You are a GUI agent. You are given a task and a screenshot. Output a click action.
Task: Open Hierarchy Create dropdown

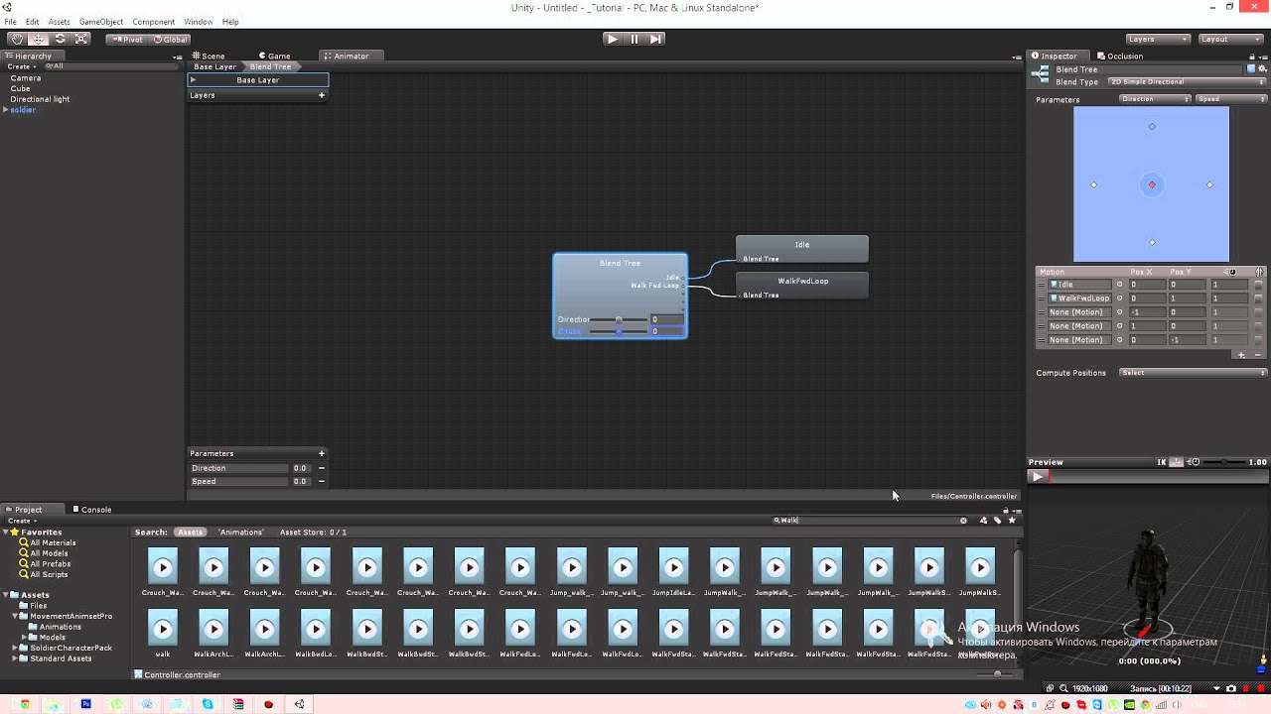coord(22,66)
